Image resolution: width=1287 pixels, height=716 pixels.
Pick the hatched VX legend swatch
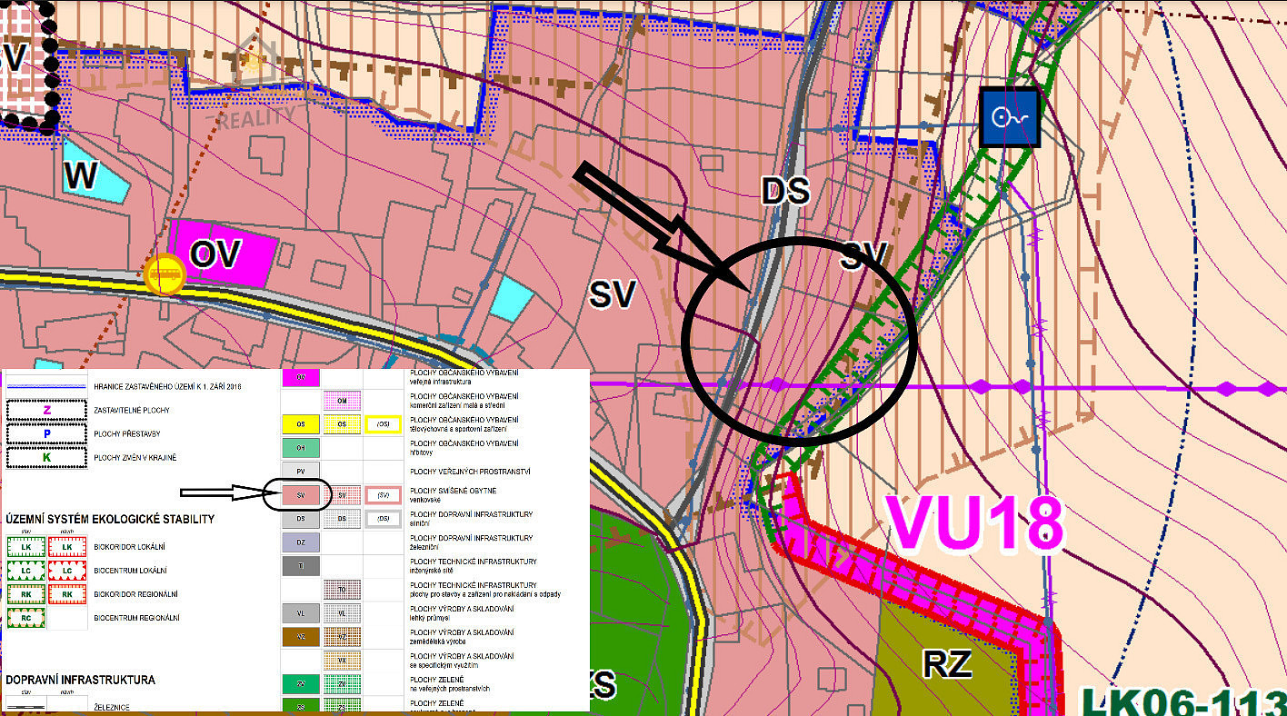[342, 661]
